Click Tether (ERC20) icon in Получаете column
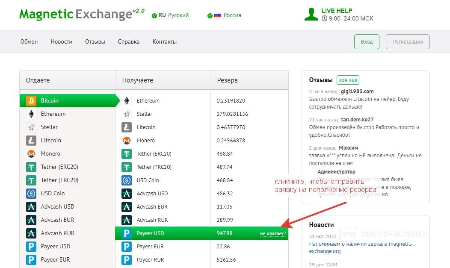Image resolution: width=450 pixels, height=268 pixels. point(127,153)
